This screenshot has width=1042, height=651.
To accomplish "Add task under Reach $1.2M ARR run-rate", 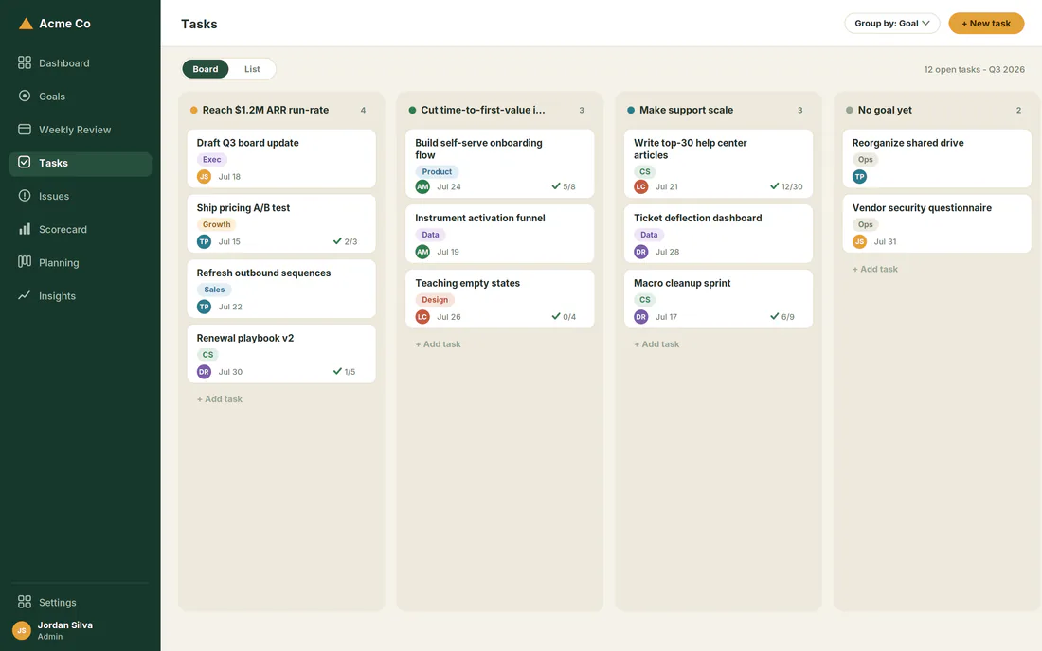I will (220, 398).
